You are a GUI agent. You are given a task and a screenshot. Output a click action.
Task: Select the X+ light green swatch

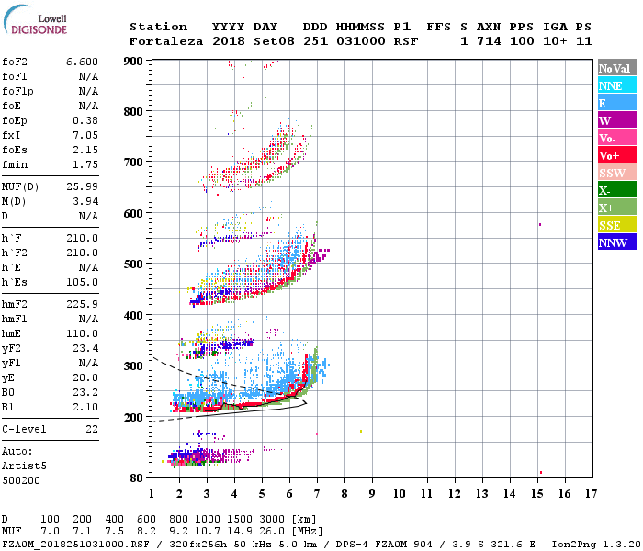[617, 208]
